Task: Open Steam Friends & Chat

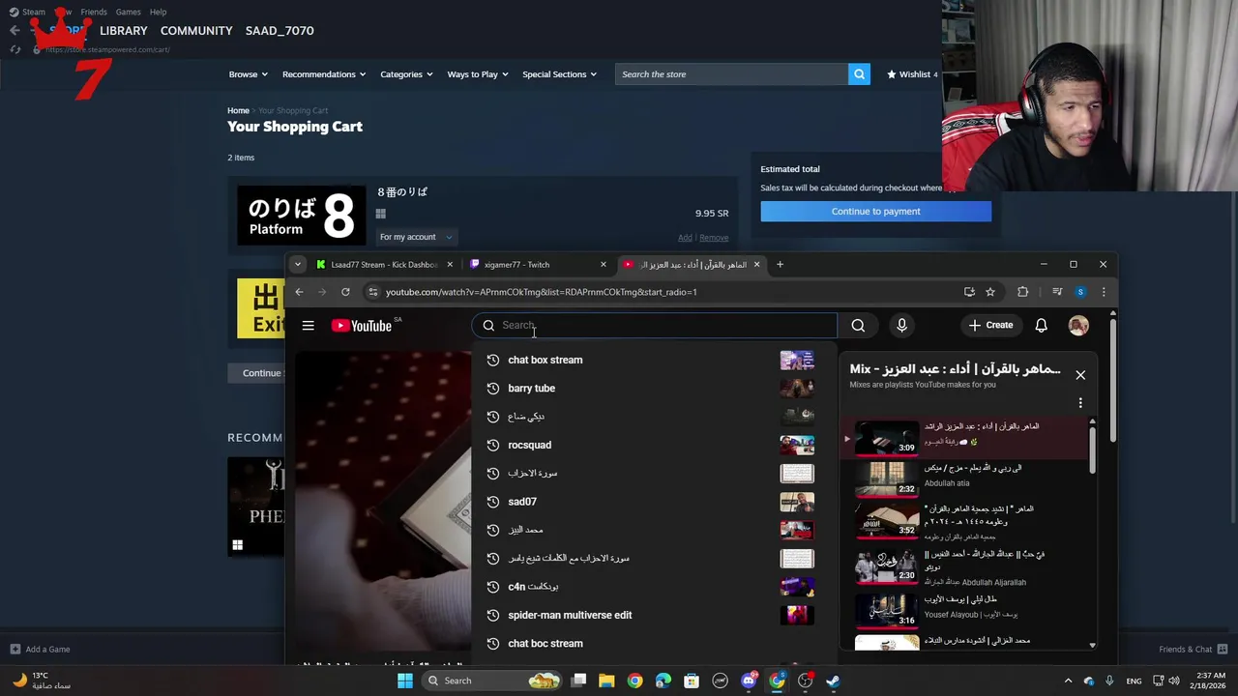Action: click(1193, 650)
